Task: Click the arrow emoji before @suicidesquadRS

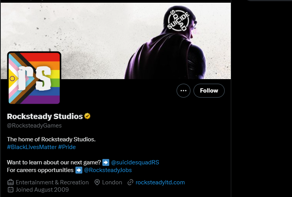Action: click(x=106, y=162)
